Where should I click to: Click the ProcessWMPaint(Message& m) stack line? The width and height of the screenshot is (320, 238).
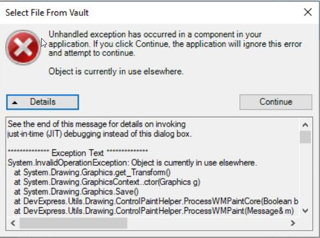tap(154, 211)
